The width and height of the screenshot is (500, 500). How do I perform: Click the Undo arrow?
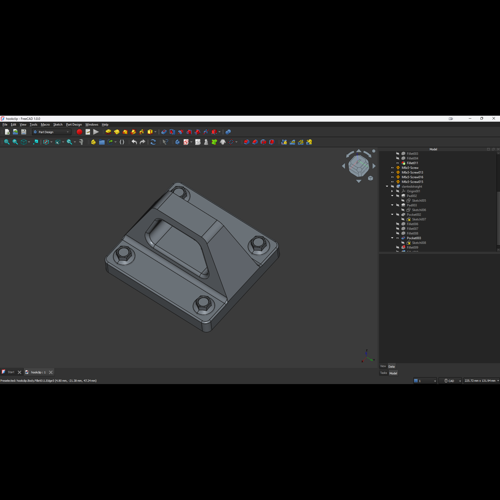(134, 142)
